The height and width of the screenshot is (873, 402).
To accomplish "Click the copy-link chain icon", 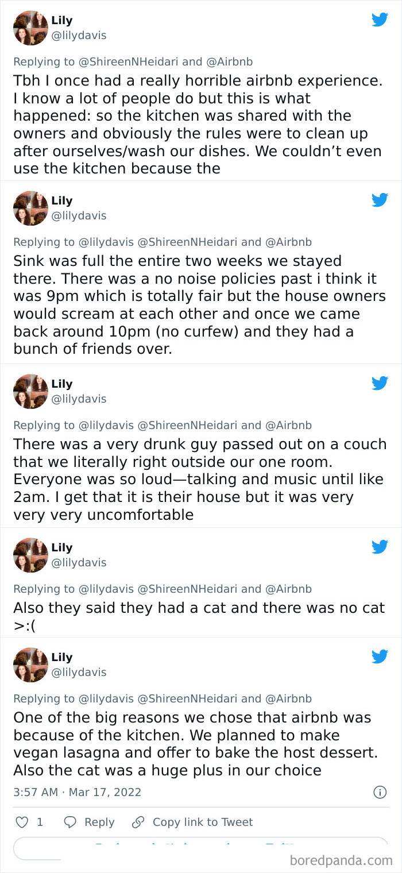I will 138,822.
